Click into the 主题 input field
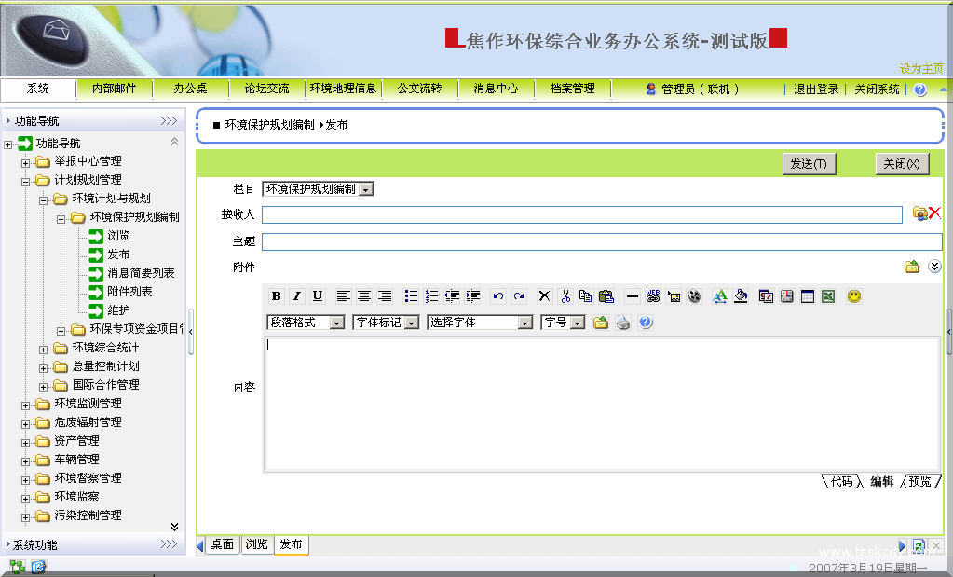This screenshot has width=953, height=577. 601,241
